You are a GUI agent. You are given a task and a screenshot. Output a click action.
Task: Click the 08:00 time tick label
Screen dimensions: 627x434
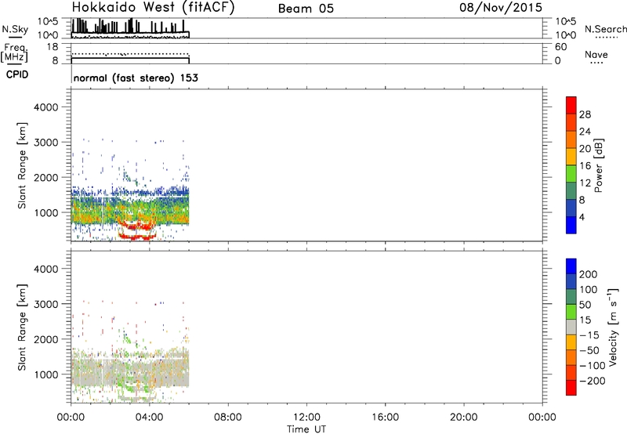click(x=228, y=418)
